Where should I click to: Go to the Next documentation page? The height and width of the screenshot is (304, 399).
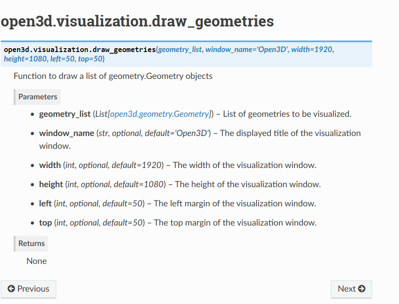[351, 289]
